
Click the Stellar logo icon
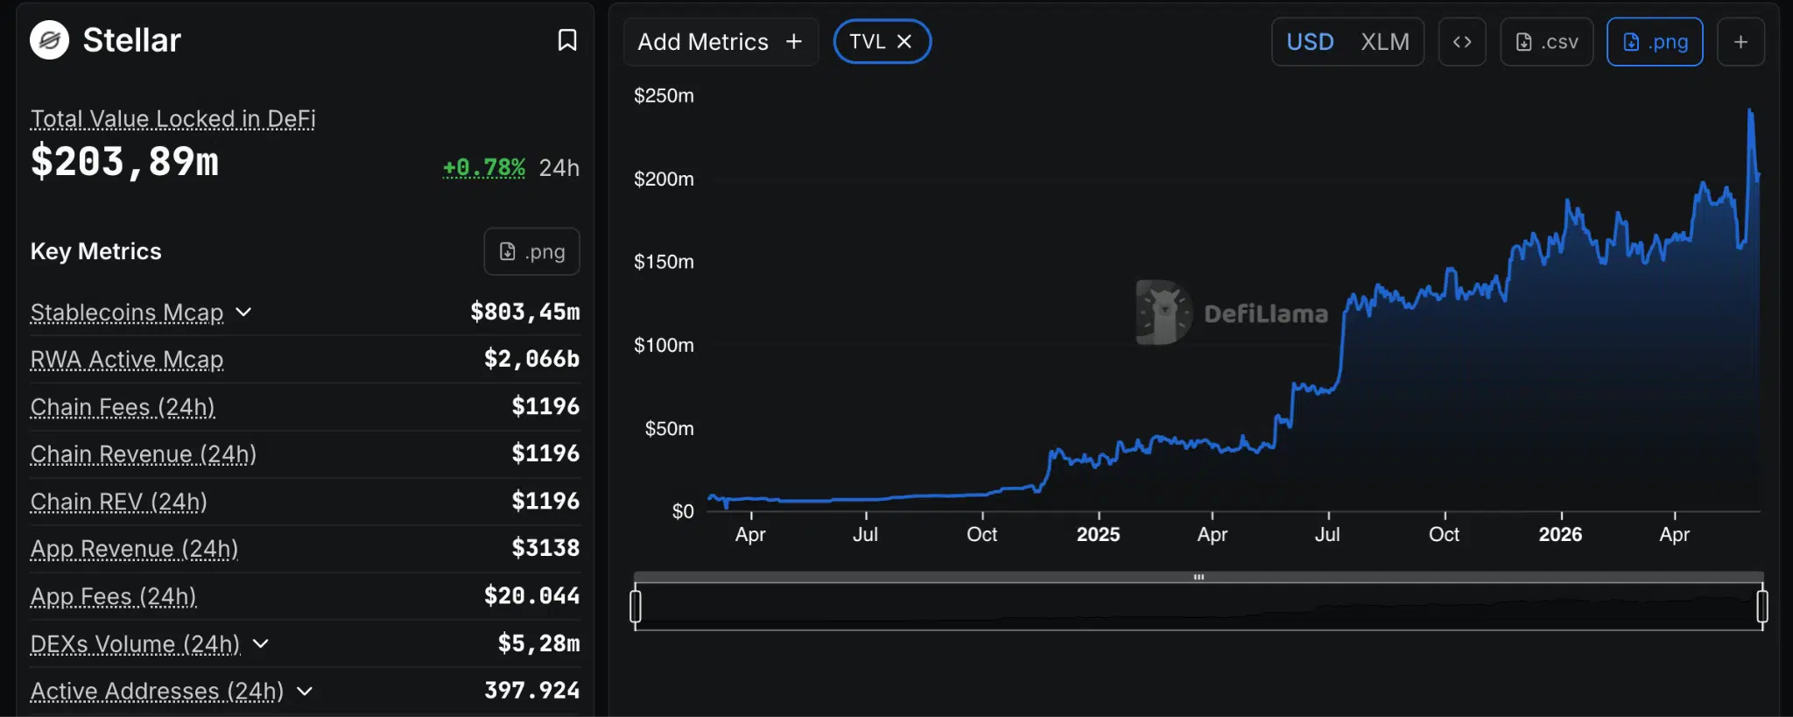(x=50, y=40)
